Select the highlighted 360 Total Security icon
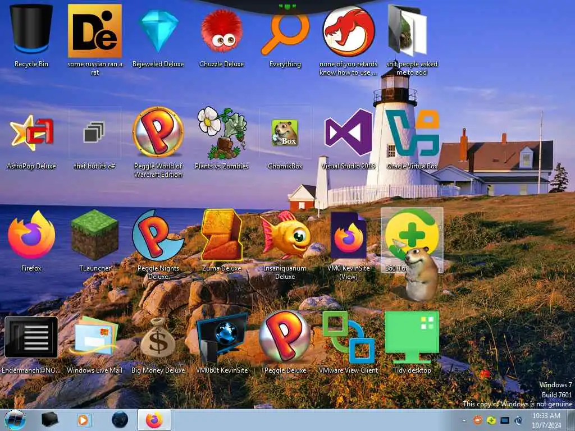 click(412, 240)
